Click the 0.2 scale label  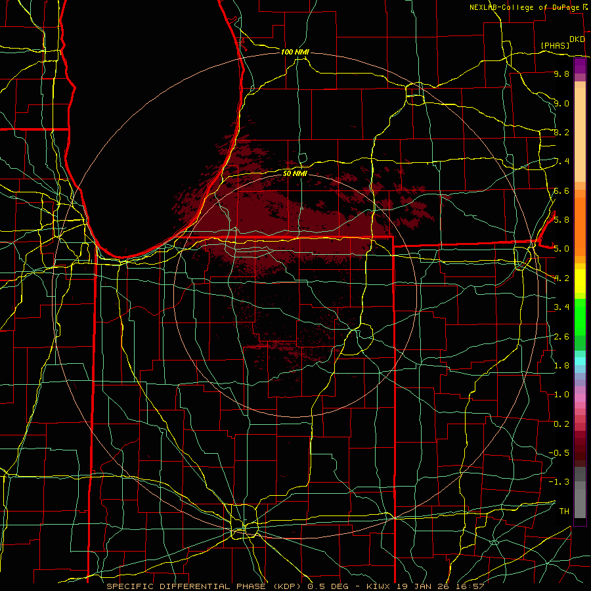coord(561,424)
